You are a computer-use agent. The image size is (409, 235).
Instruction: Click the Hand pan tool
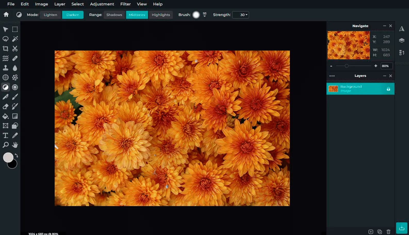click(15, 145)
